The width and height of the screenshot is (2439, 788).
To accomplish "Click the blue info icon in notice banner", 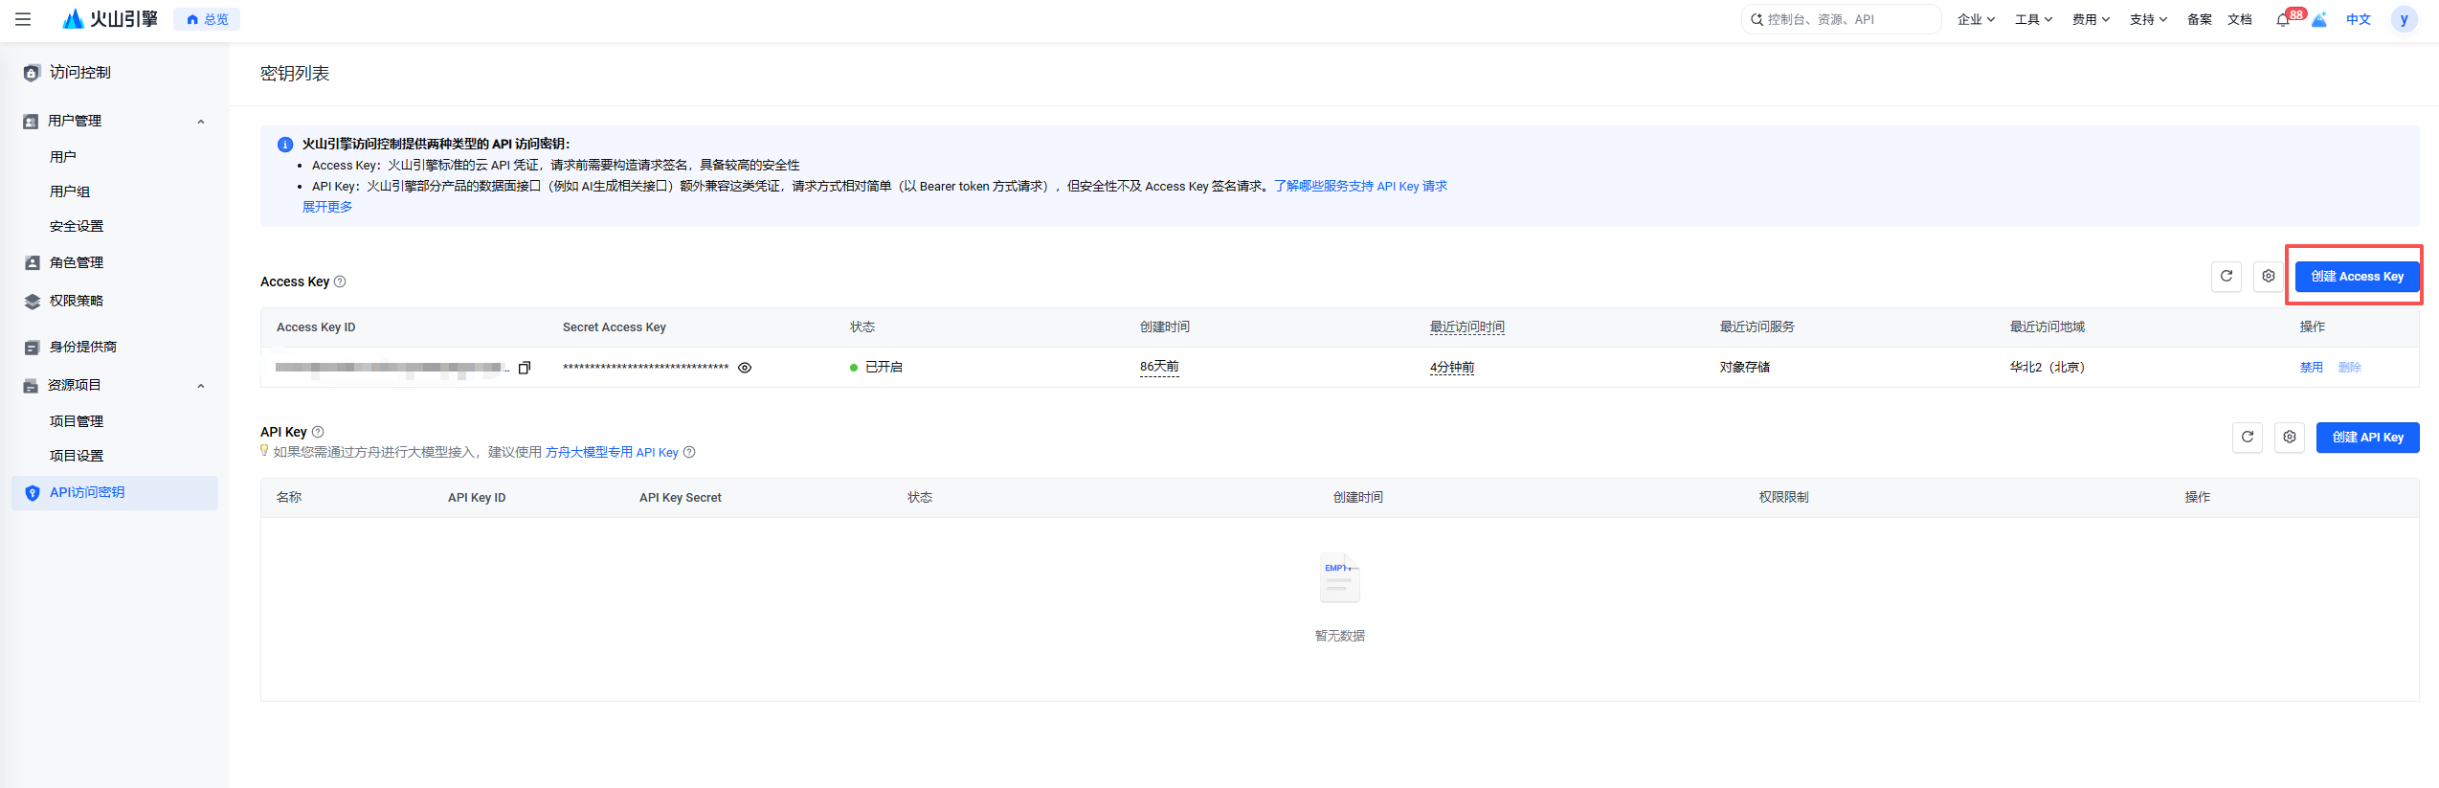I will pos(285,145).
